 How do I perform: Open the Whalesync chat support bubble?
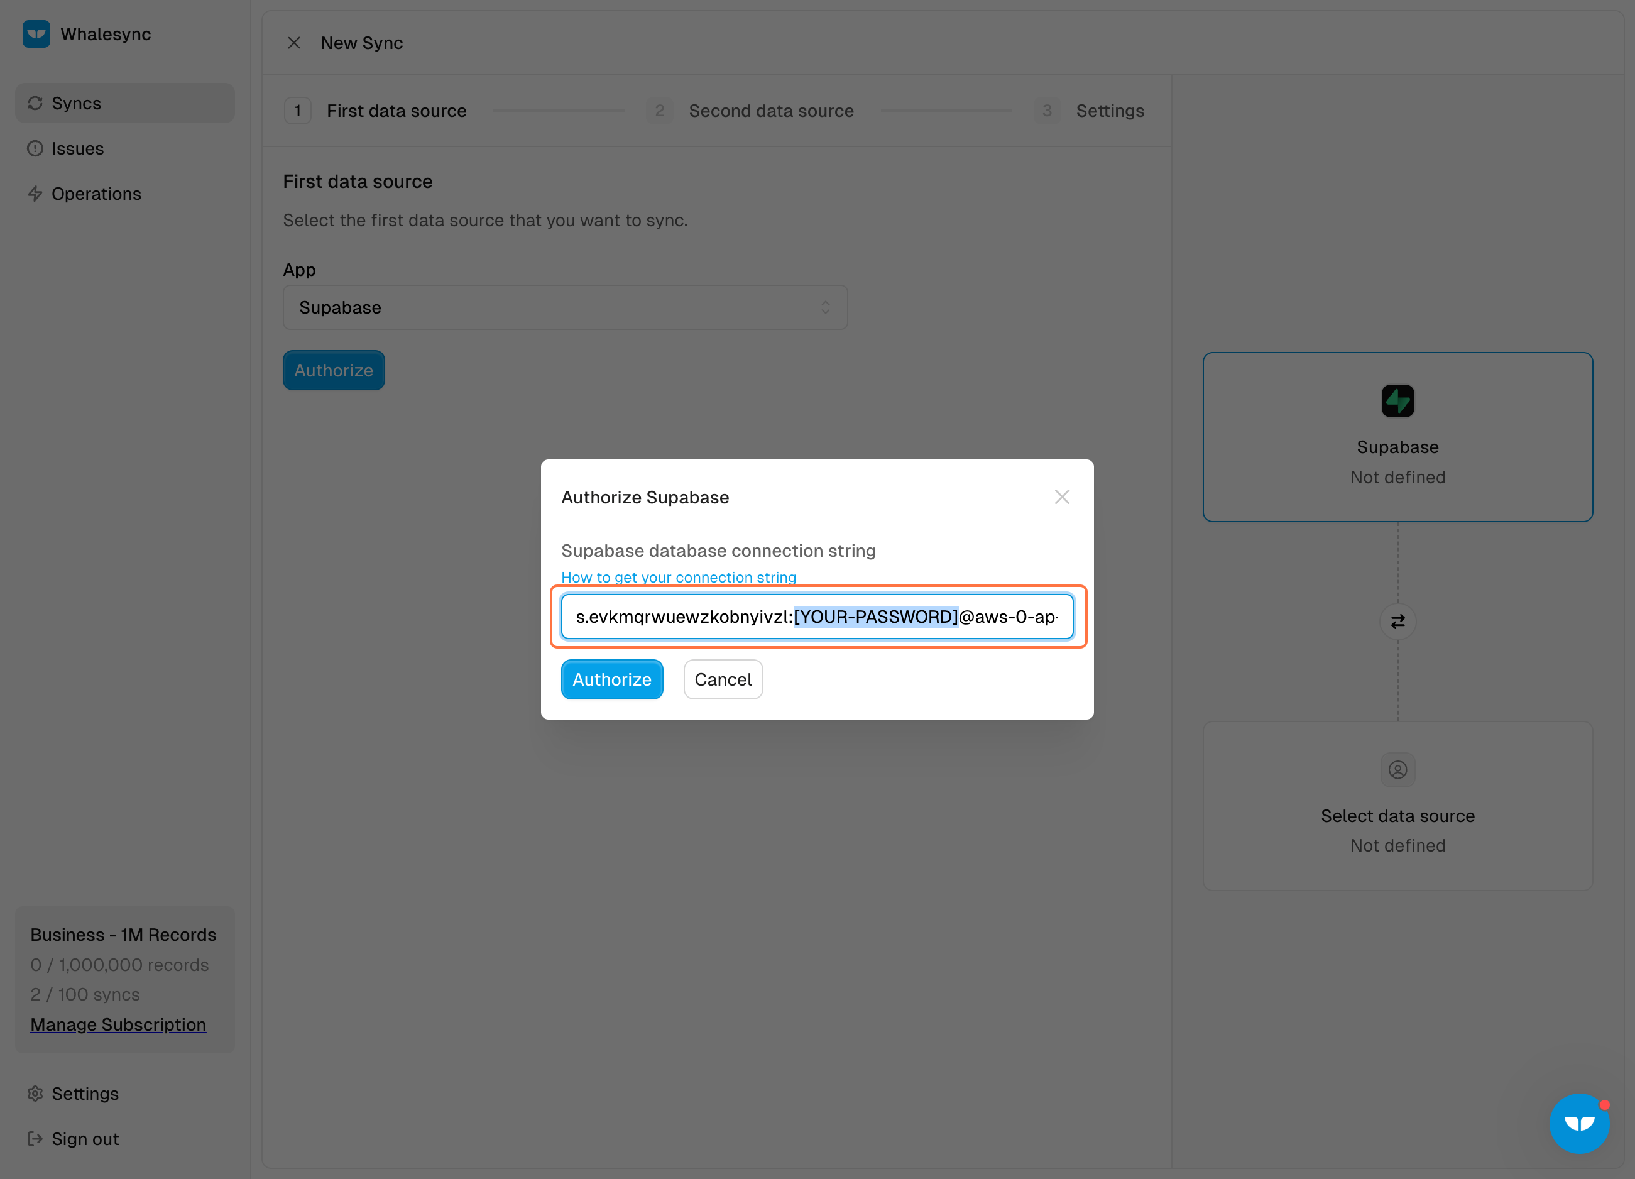coord(1580,1124)
